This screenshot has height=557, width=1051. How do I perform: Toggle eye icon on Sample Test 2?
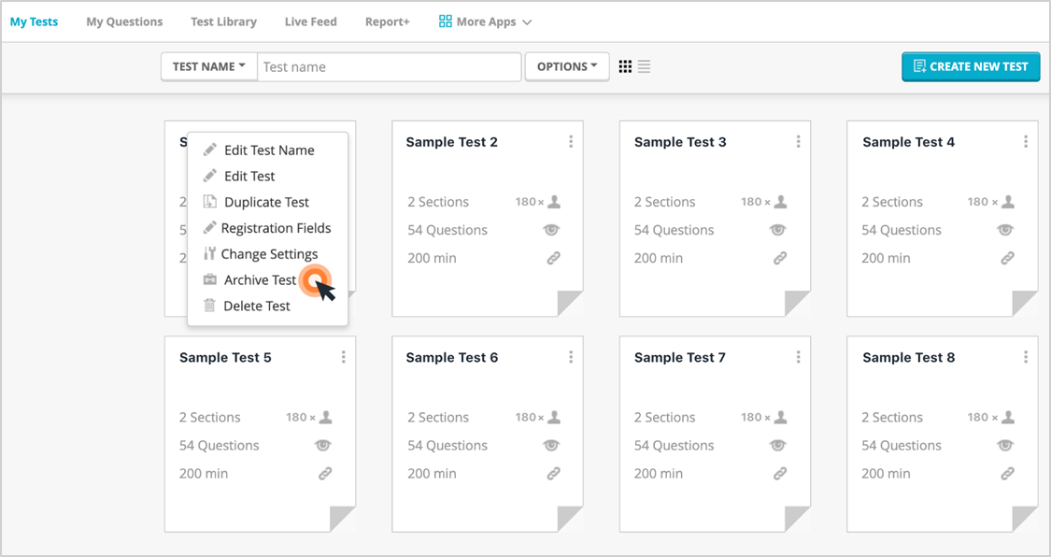point(551,230)
